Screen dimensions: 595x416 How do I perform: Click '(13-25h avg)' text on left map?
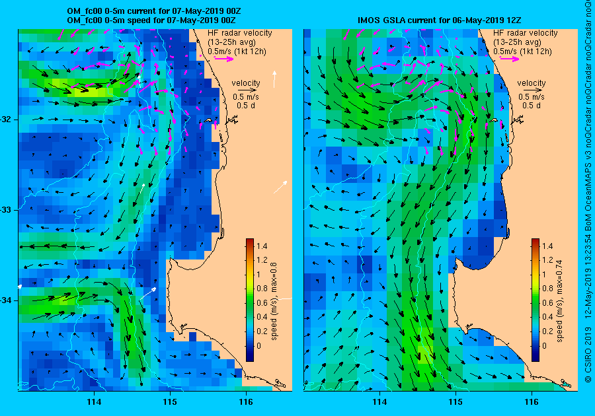[231, 42]
